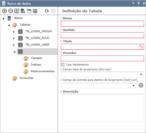This screenshot has width=146, height=133.
Task: Click the table grid toolbar icon
Action: coord(35,11)
